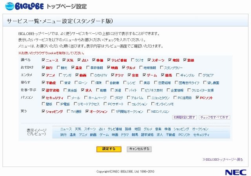The height and width of the screenshot is (176, 251).
Task: Uncheck the アニメ checkbox
Action: click(x=43, y=75)
